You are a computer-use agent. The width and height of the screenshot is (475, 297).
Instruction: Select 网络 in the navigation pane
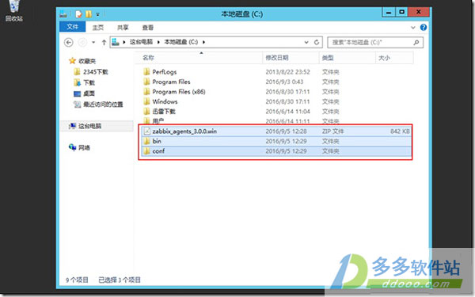84,147
